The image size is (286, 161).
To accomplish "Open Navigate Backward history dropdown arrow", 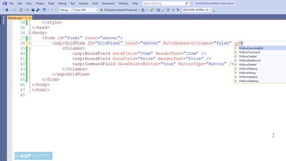I will click(11, 10).
